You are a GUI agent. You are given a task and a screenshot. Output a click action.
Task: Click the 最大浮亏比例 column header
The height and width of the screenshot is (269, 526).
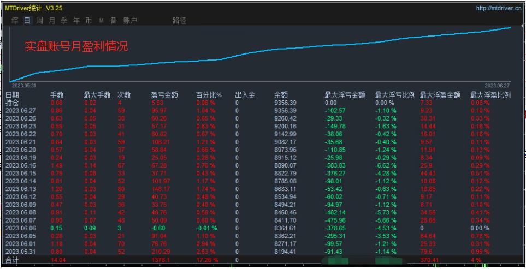(395, 95)
